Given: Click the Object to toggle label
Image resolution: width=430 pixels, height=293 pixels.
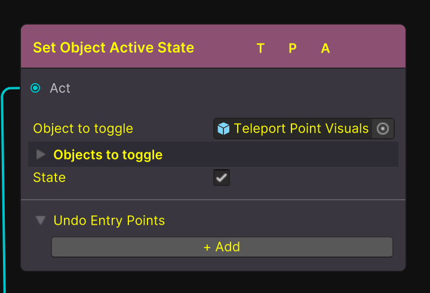Looking at the screenshot, I should [83, 129].
